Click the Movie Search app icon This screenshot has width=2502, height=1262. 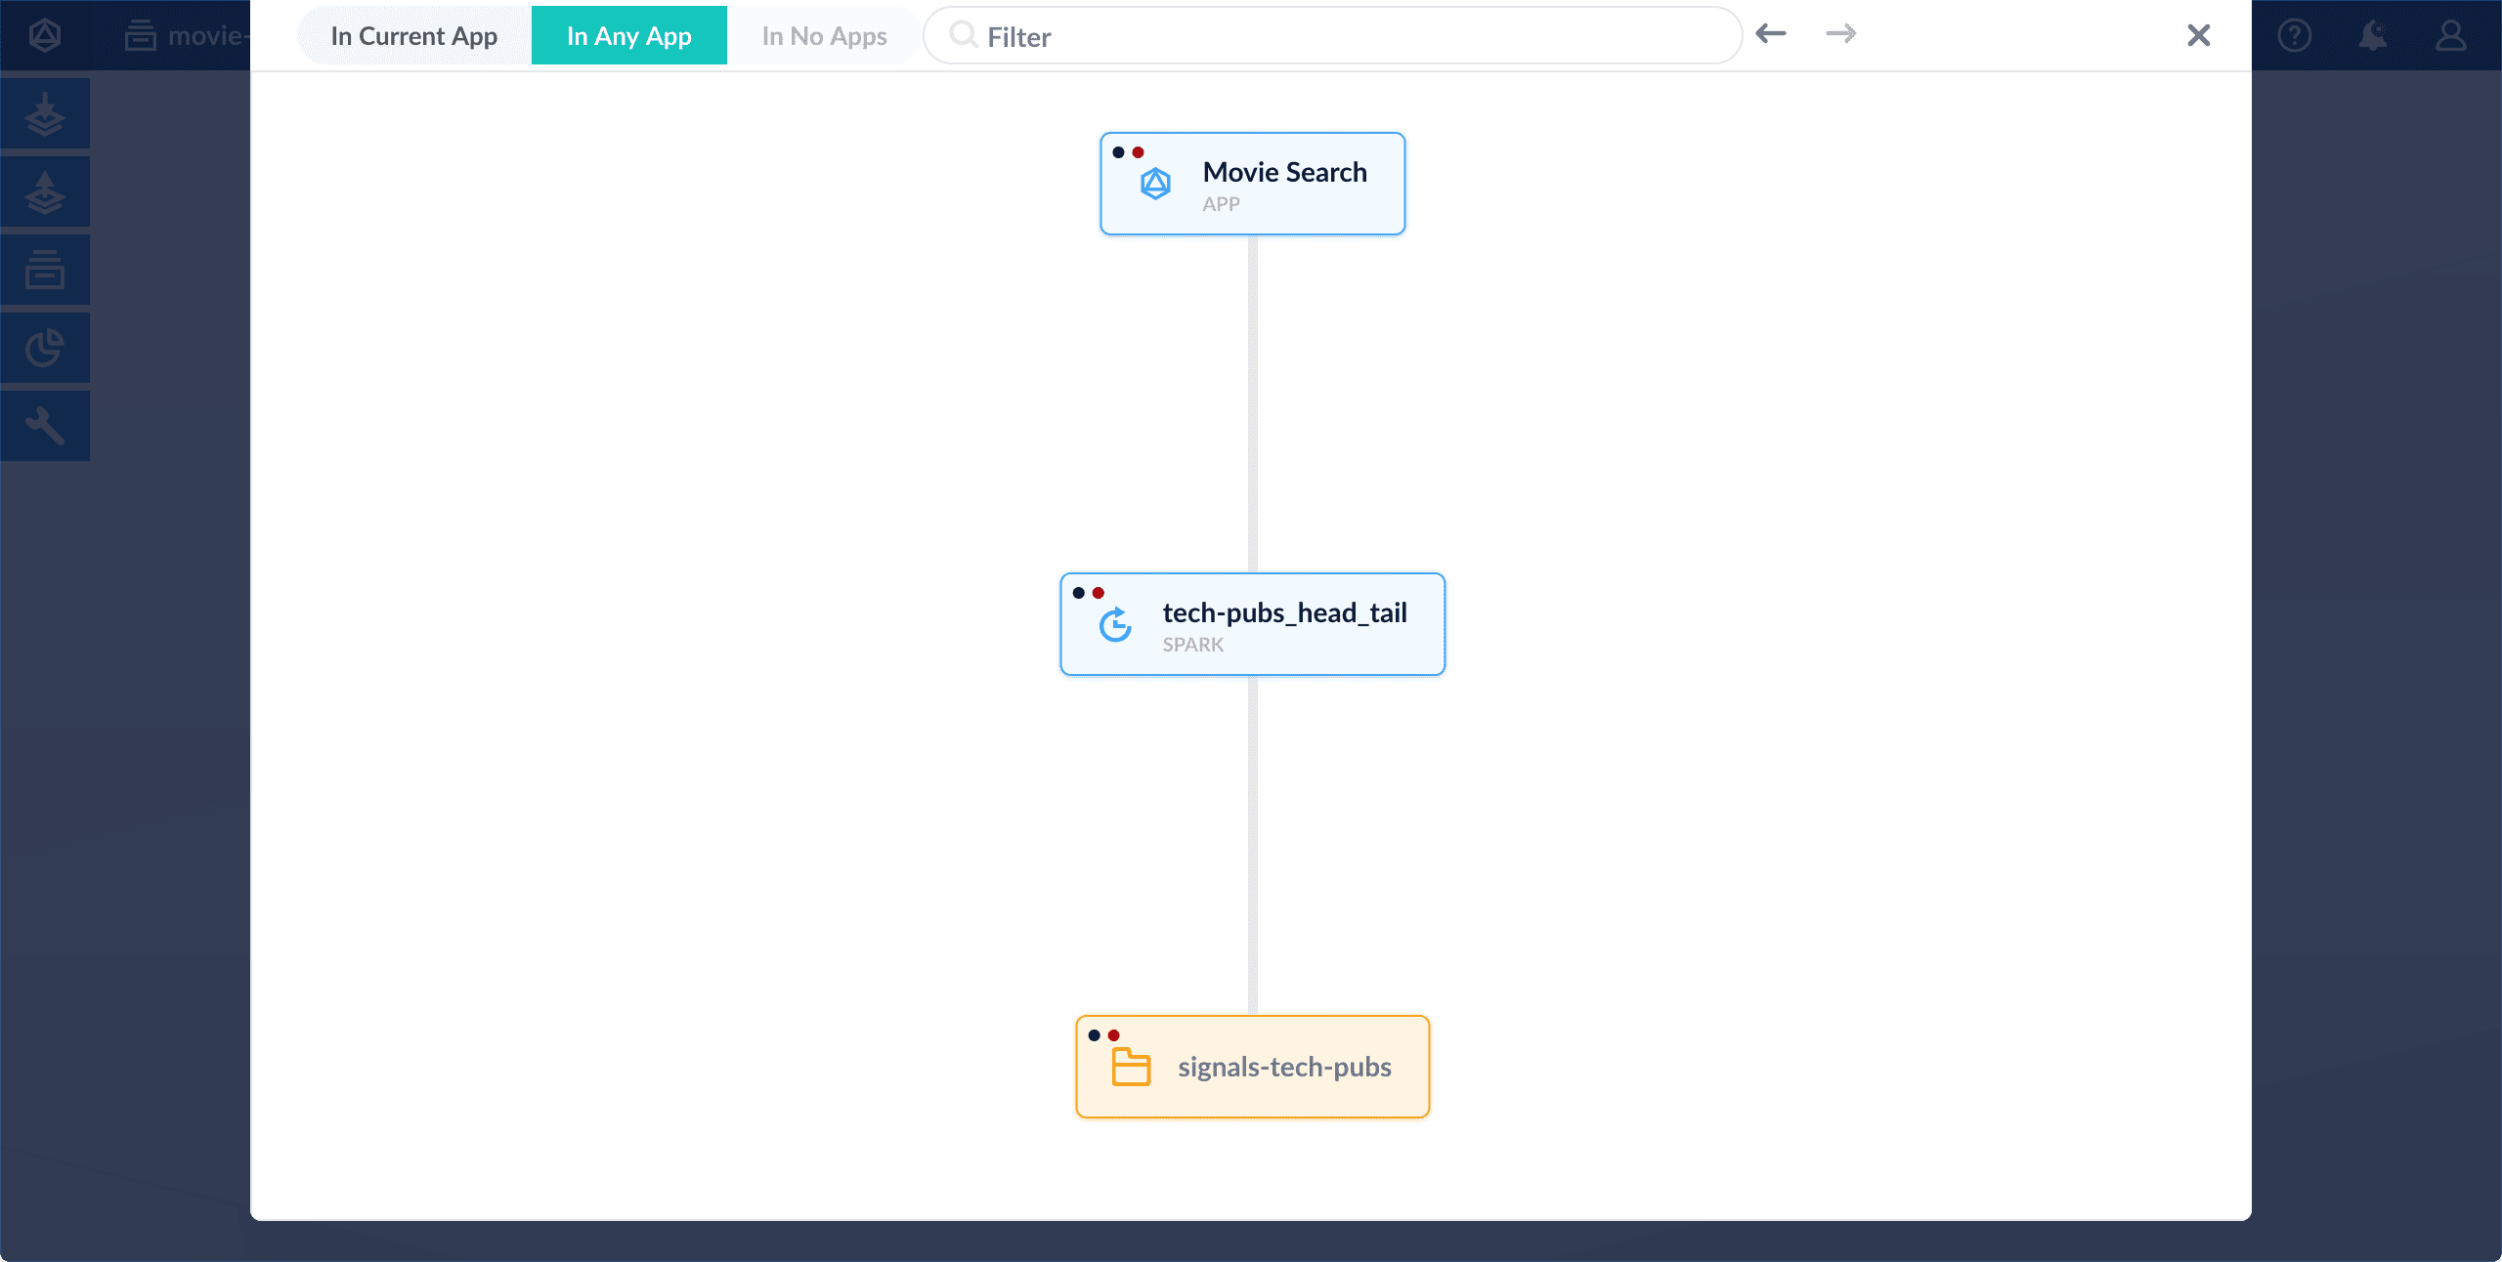pos(1157,182)
